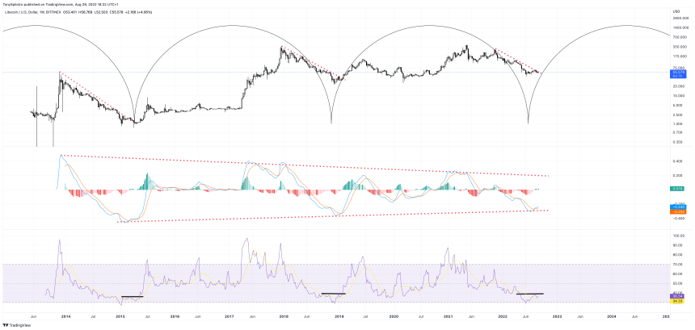695x330 pixels.
Task: Click the purple RSI value label
Action: pos(679,295)
